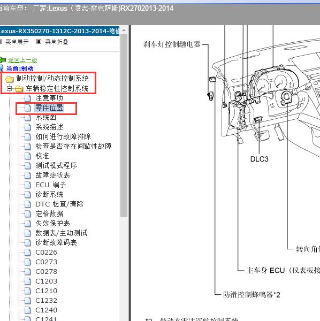The height and width of the screenshot is (321, 320).
Task: Click the C1203 document icon
Action: point(28,281)
